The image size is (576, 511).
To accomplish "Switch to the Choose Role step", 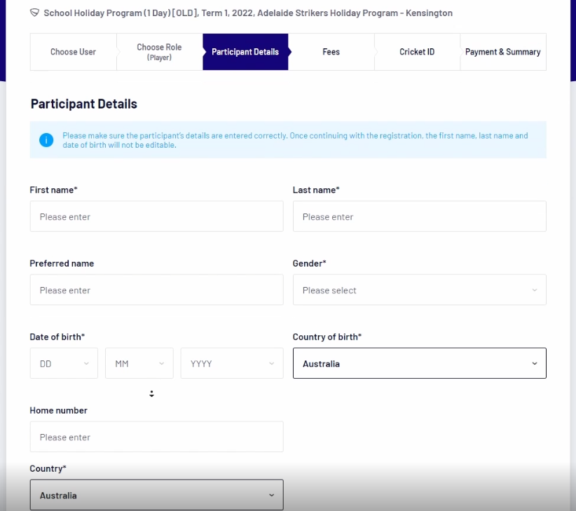I will click(x=159, y=52).
